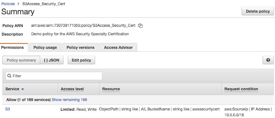275x118 pixels.
Task: Switch to the Policy versions tab
Action: [81, 47]
